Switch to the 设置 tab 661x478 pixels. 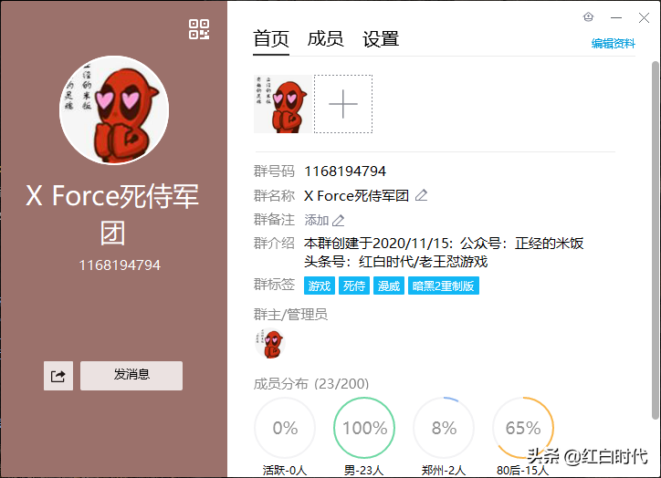tap(381, 39)
